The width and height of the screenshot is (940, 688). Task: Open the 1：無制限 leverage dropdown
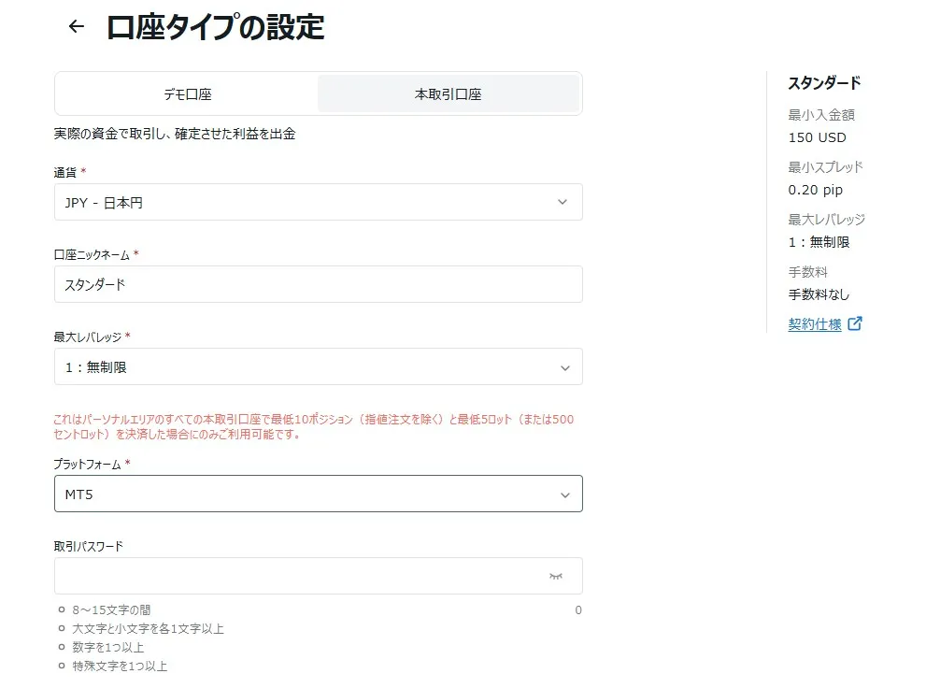(x=318, y=366)
